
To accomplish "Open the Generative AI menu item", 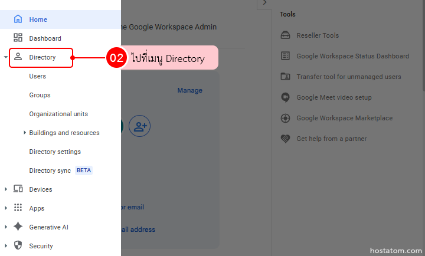I will click(x=49, y=227).
